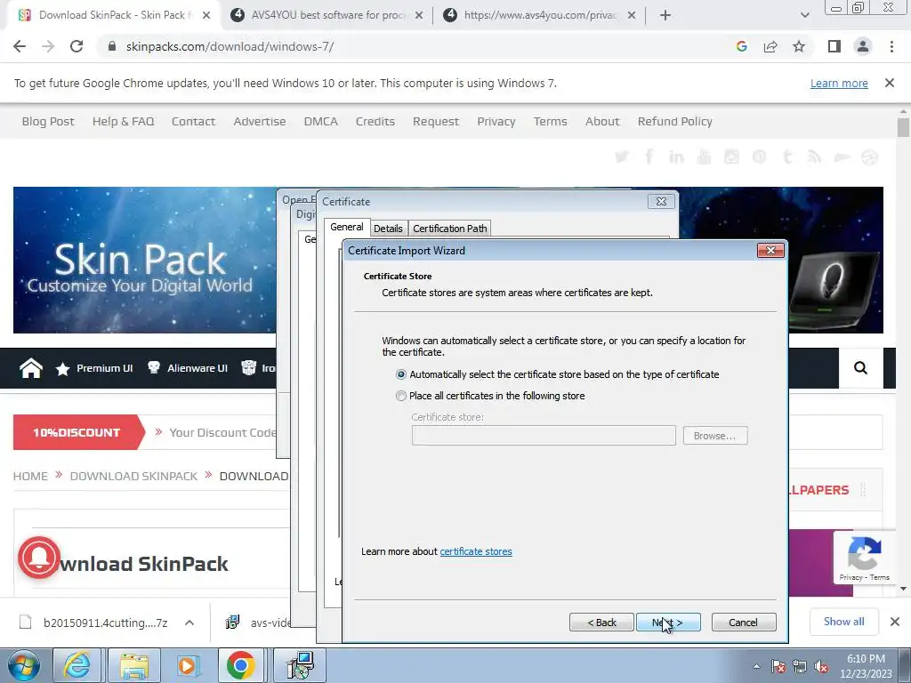Viewport: 911px width, 683px height.
Task: Click the Browse... button
Action: coord(715,436)
